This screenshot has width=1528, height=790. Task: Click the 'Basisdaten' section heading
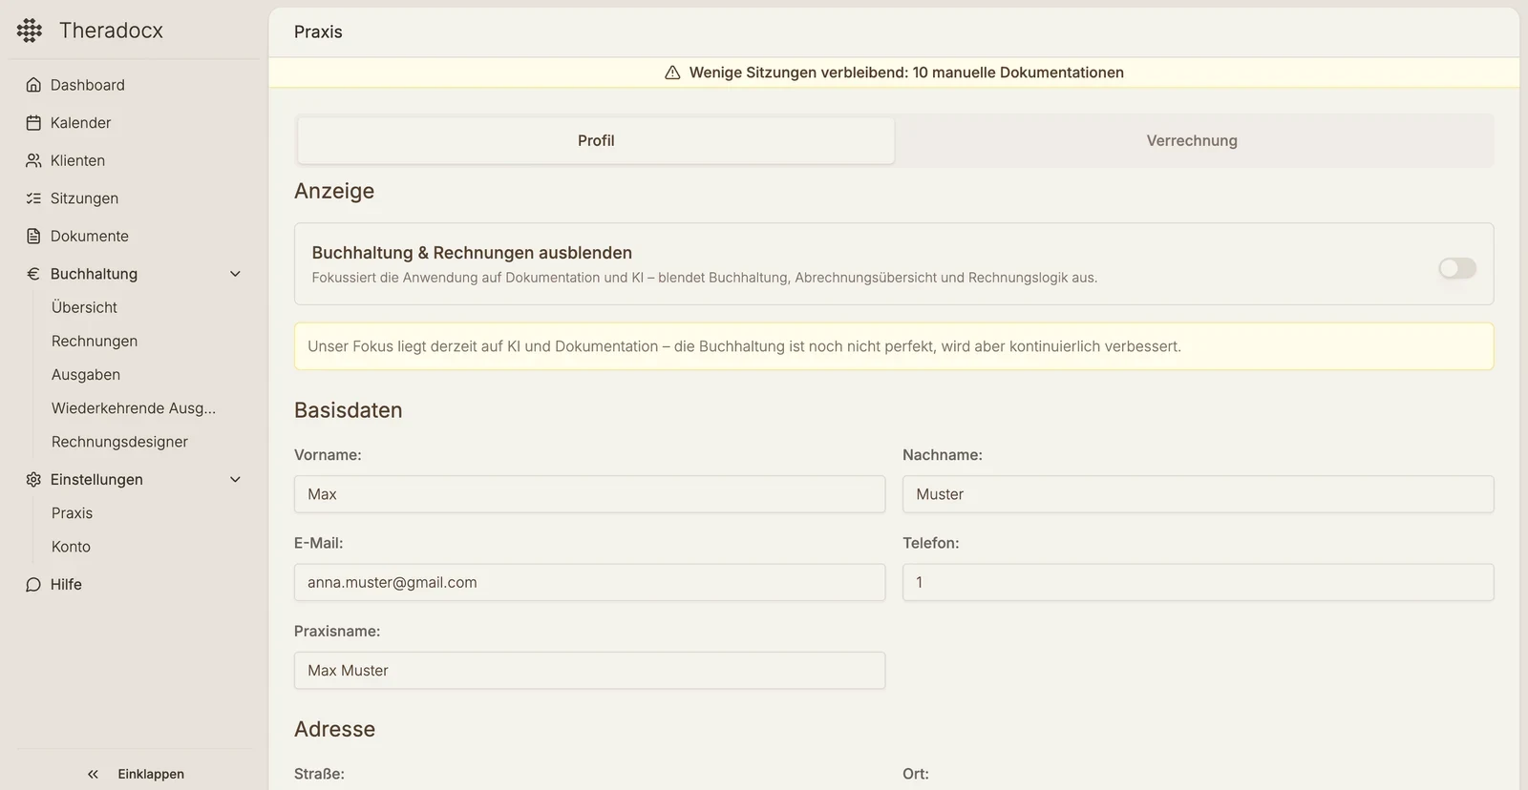349,410
